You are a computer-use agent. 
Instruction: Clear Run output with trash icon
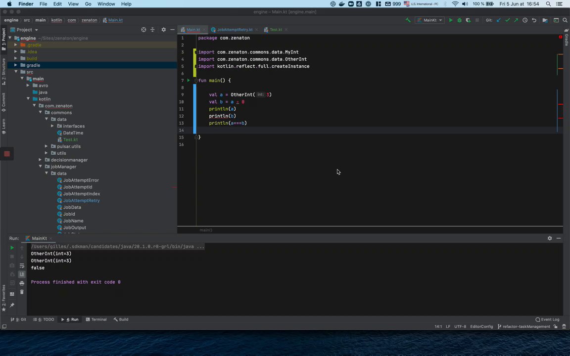[22, 292]
